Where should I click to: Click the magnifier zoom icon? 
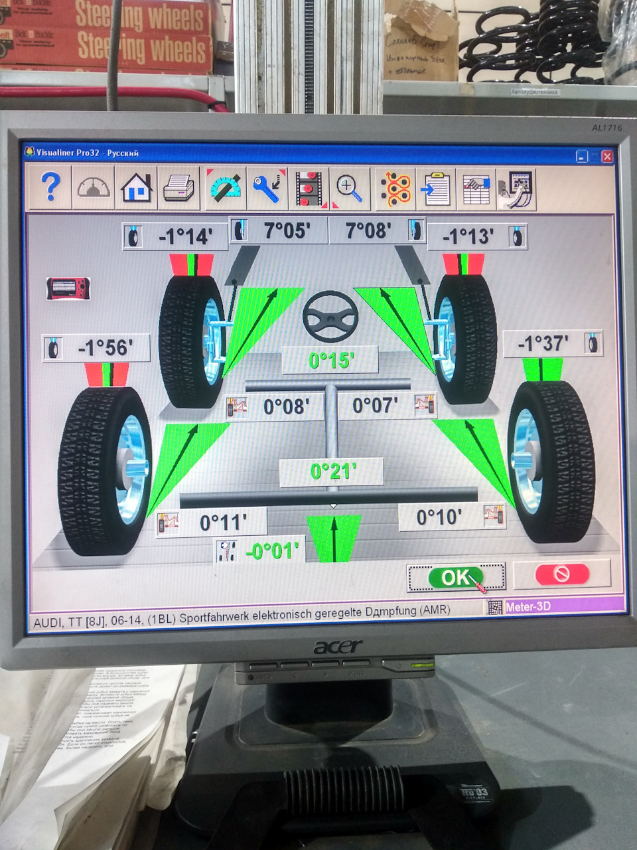(x=350, y=189)
